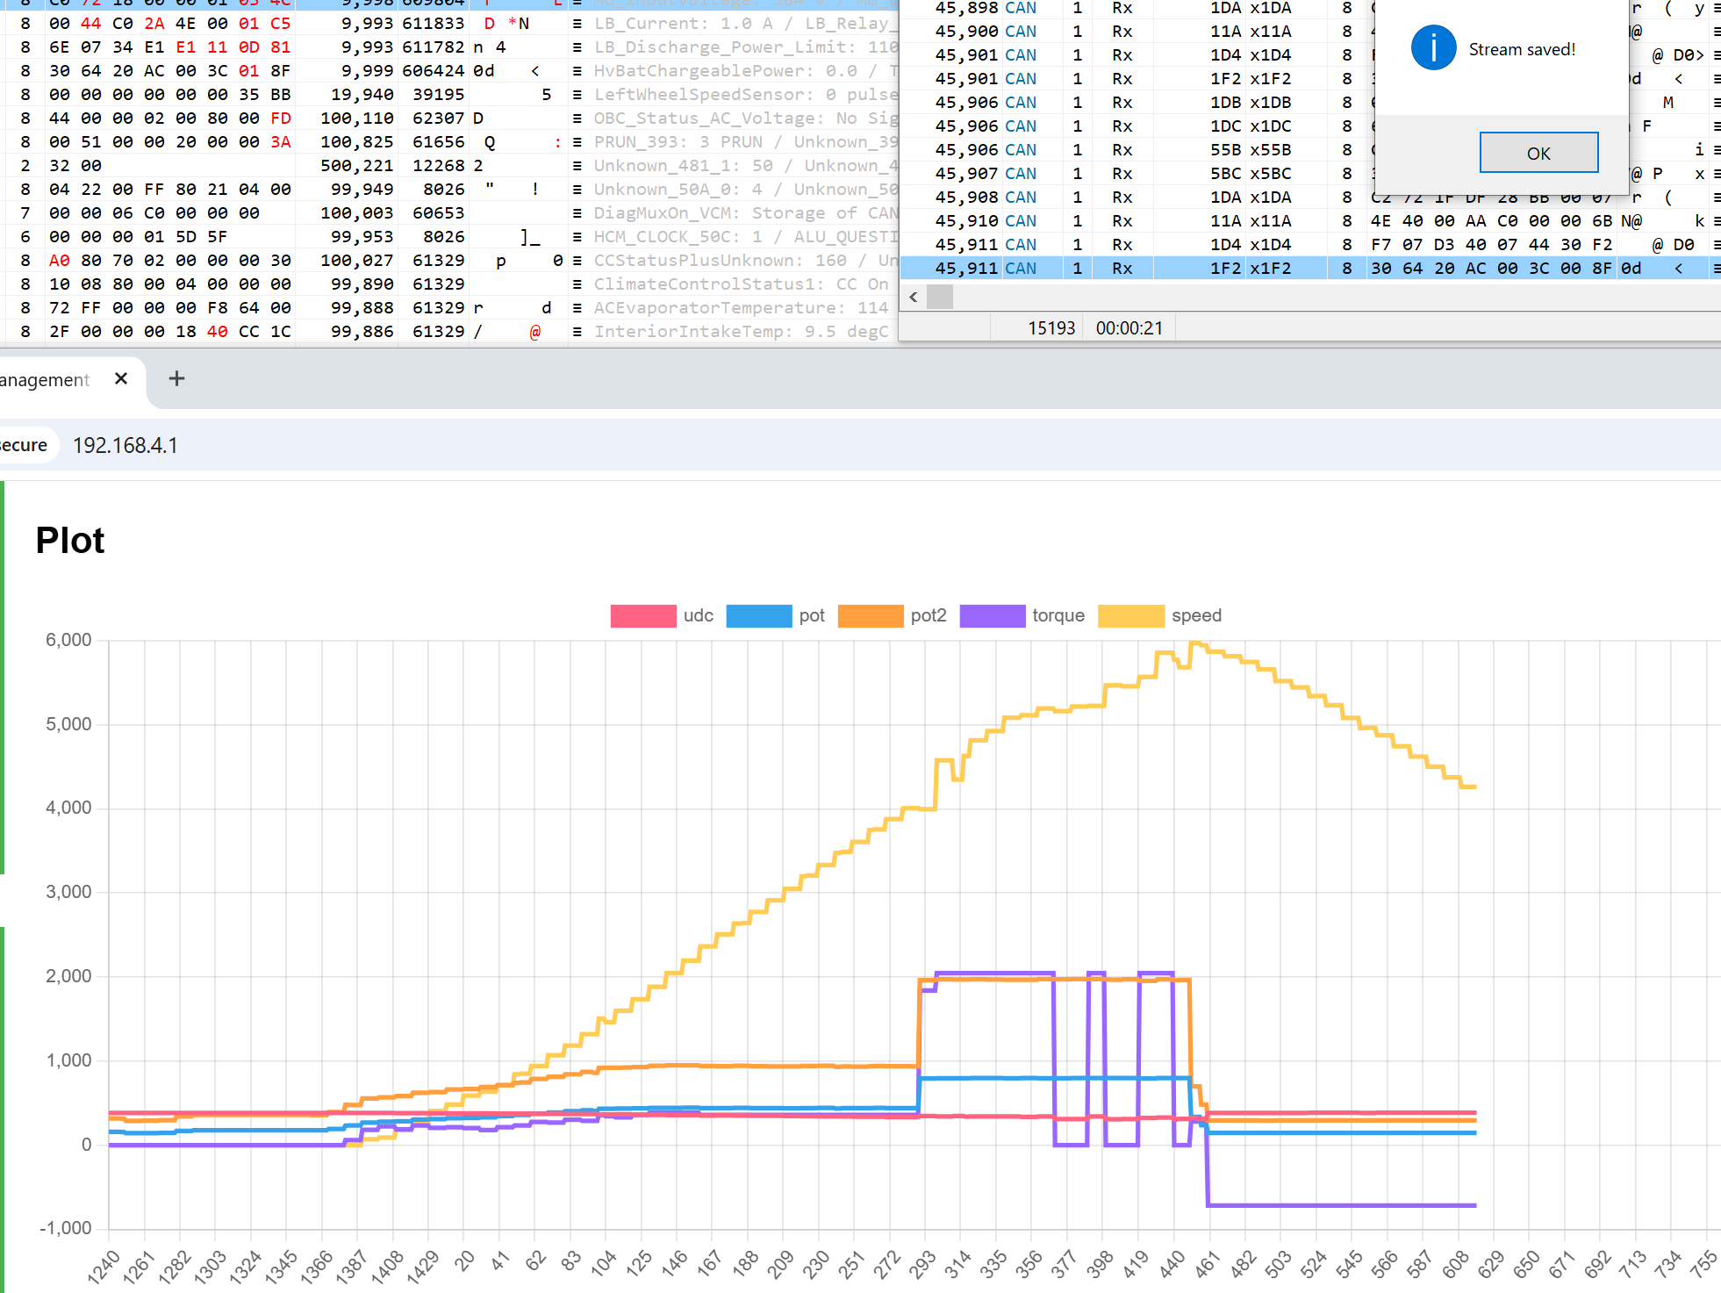Open a new browser tab
Screen dimensions: 1721x1293
(x=176, y=378)
